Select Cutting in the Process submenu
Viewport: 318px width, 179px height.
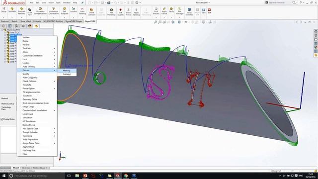[67, 74]
